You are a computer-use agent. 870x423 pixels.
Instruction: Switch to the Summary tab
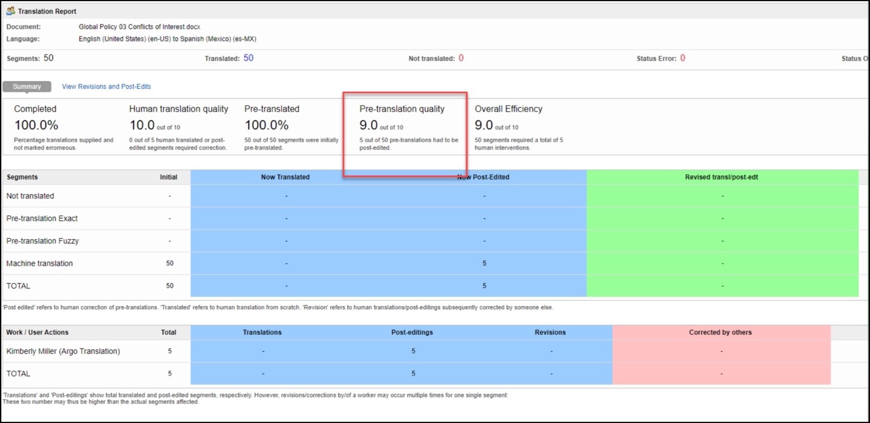click(27, 86)
